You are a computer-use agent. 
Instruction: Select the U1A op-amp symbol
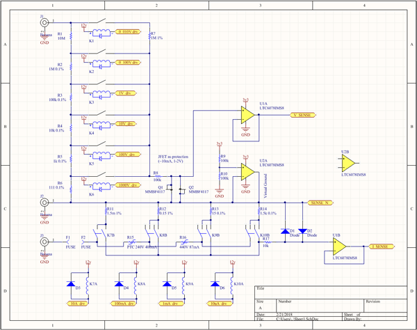click(247, 115)
